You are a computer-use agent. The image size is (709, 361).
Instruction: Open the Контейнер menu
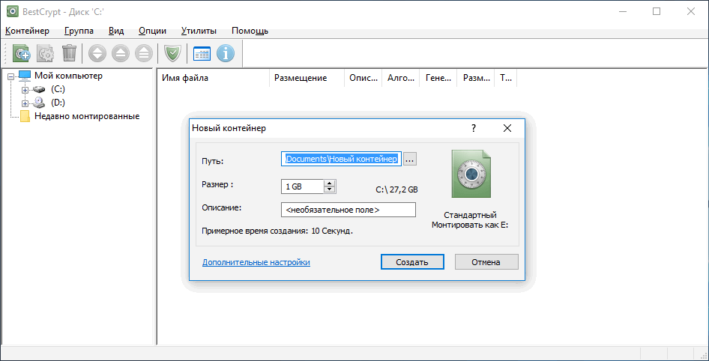pos(27,31)
